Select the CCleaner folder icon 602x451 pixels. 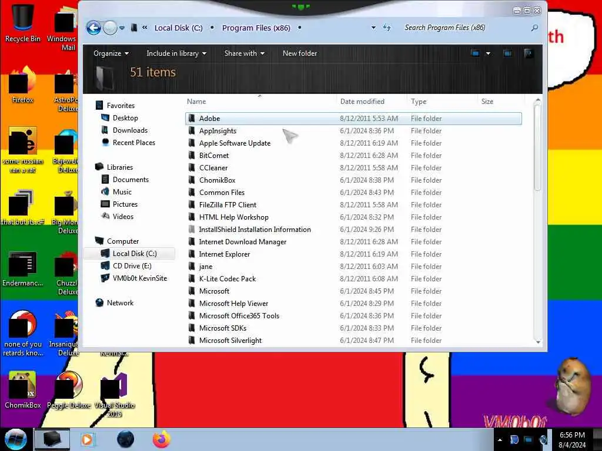pos(192,167)
